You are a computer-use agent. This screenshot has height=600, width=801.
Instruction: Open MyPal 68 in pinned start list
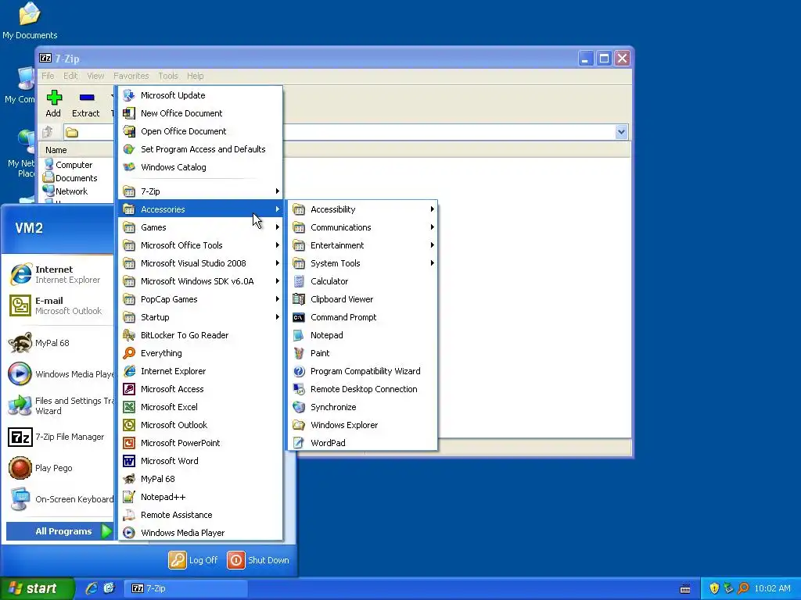click(59, 343)
